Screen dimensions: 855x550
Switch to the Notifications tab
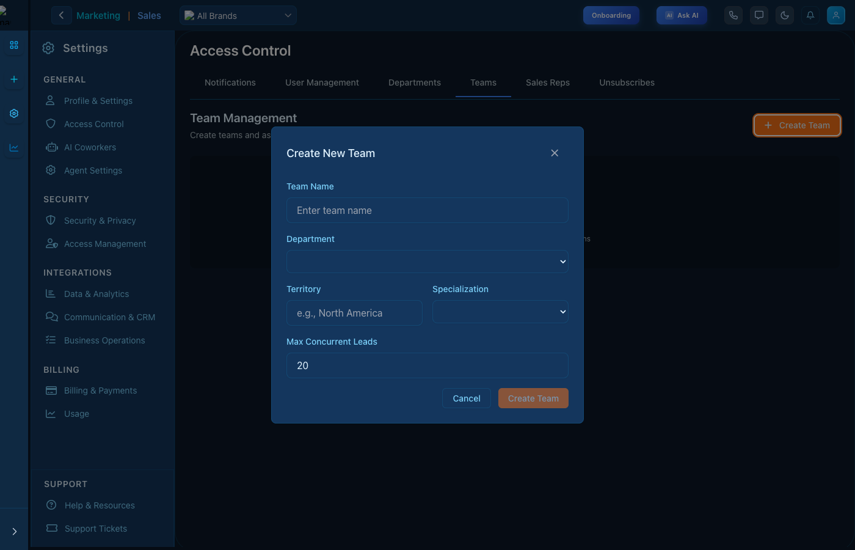coord(230,82)
